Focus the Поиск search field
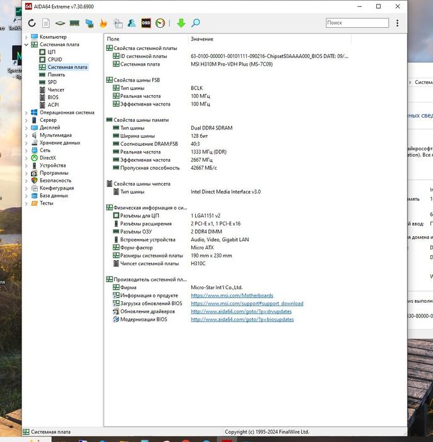Screen dimensions: 433x442 coord(357,23)
